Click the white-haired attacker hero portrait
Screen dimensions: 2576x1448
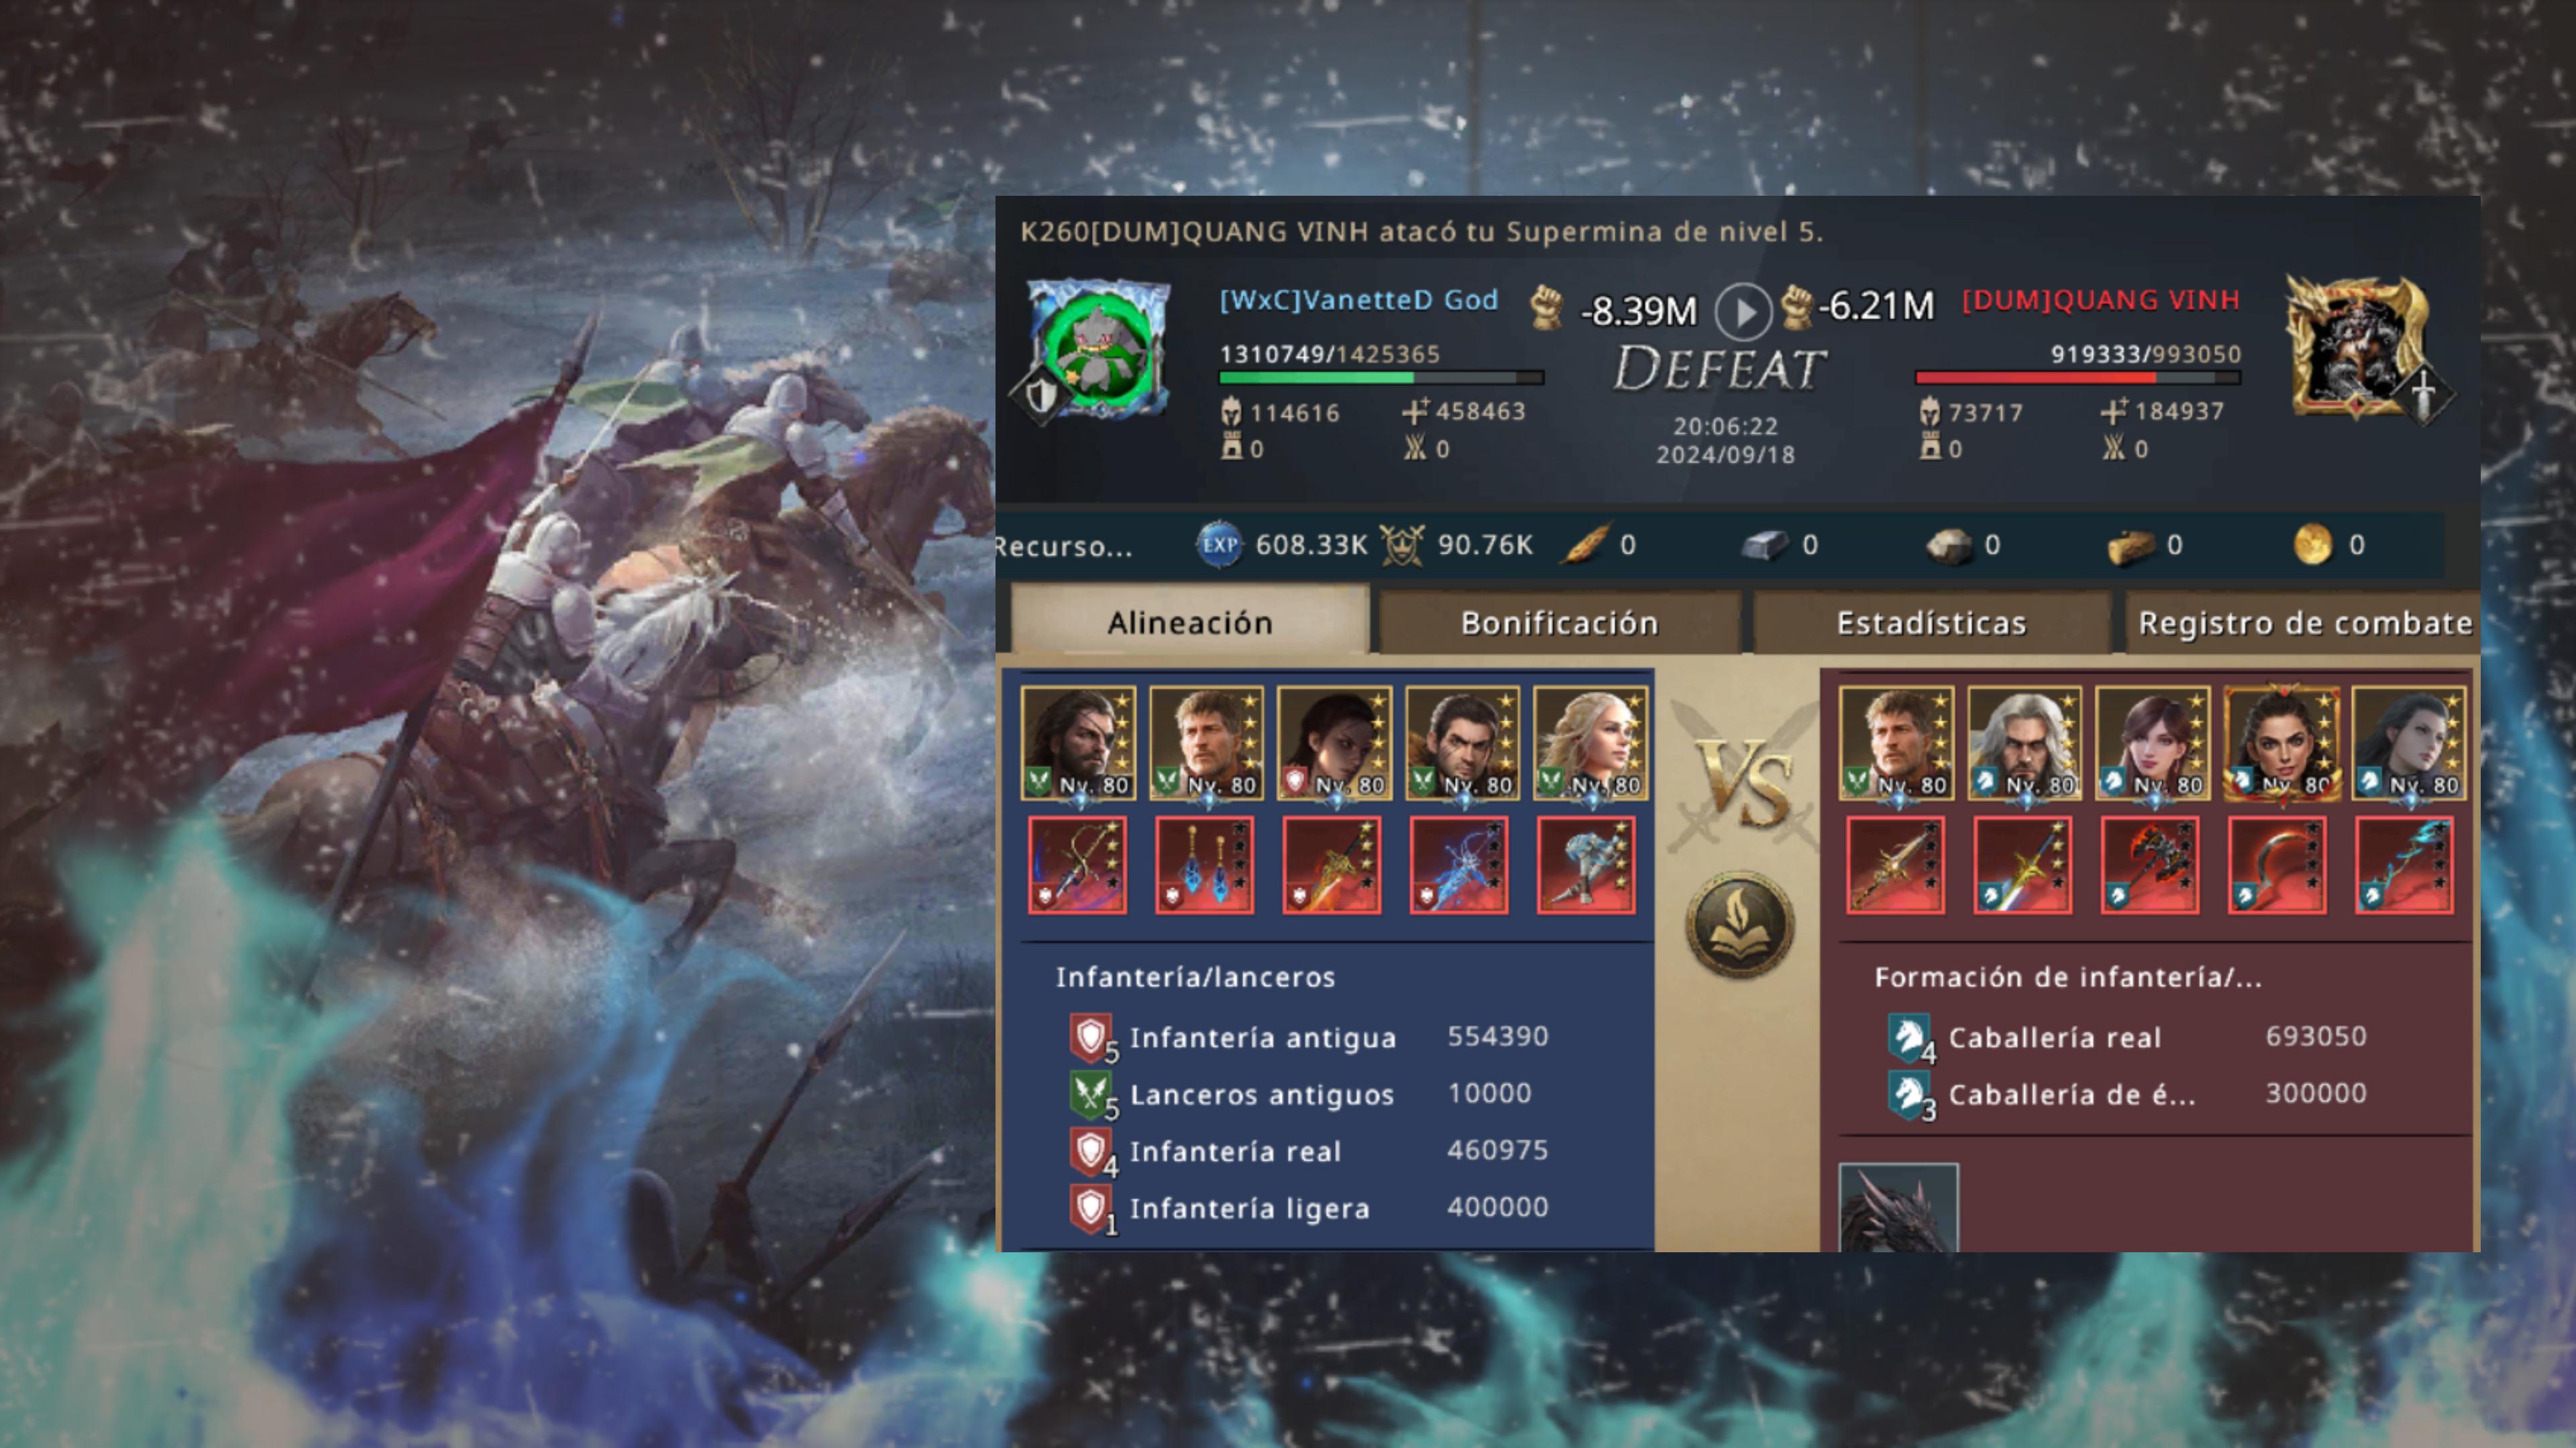click(x=2024, y=743)
